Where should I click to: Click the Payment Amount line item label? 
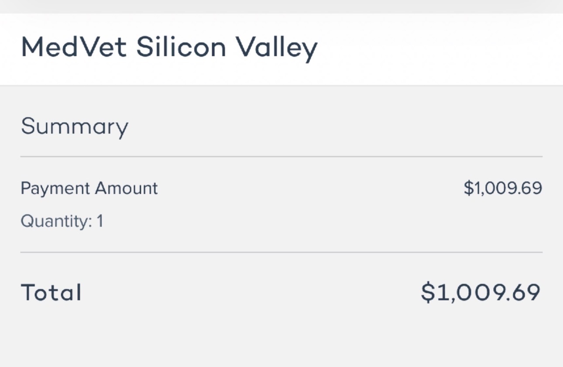pos(89,189)
